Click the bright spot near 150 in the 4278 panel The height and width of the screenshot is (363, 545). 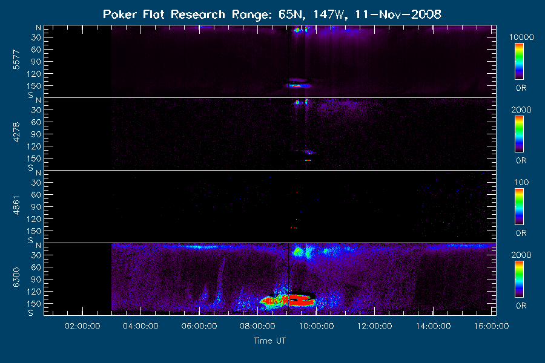(308, 160)
